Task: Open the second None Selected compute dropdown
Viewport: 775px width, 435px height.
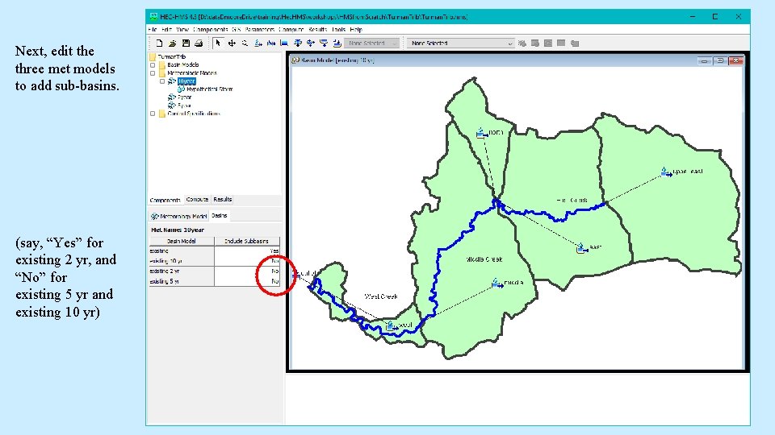Action: point(460,43)
